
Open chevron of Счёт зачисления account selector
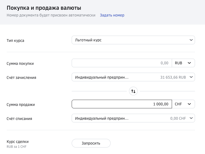[191, 77]
